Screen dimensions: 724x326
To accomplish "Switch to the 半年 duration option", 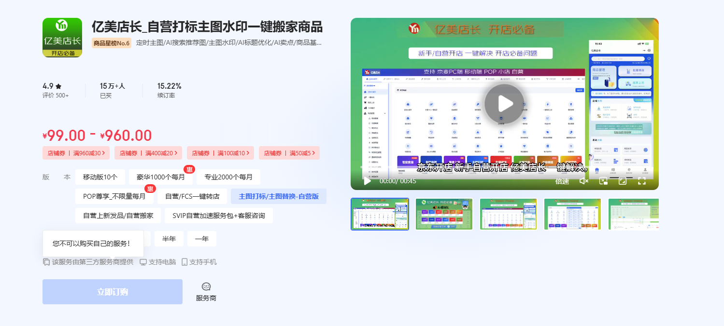I will pyautogui.click(x=169, y=239).
